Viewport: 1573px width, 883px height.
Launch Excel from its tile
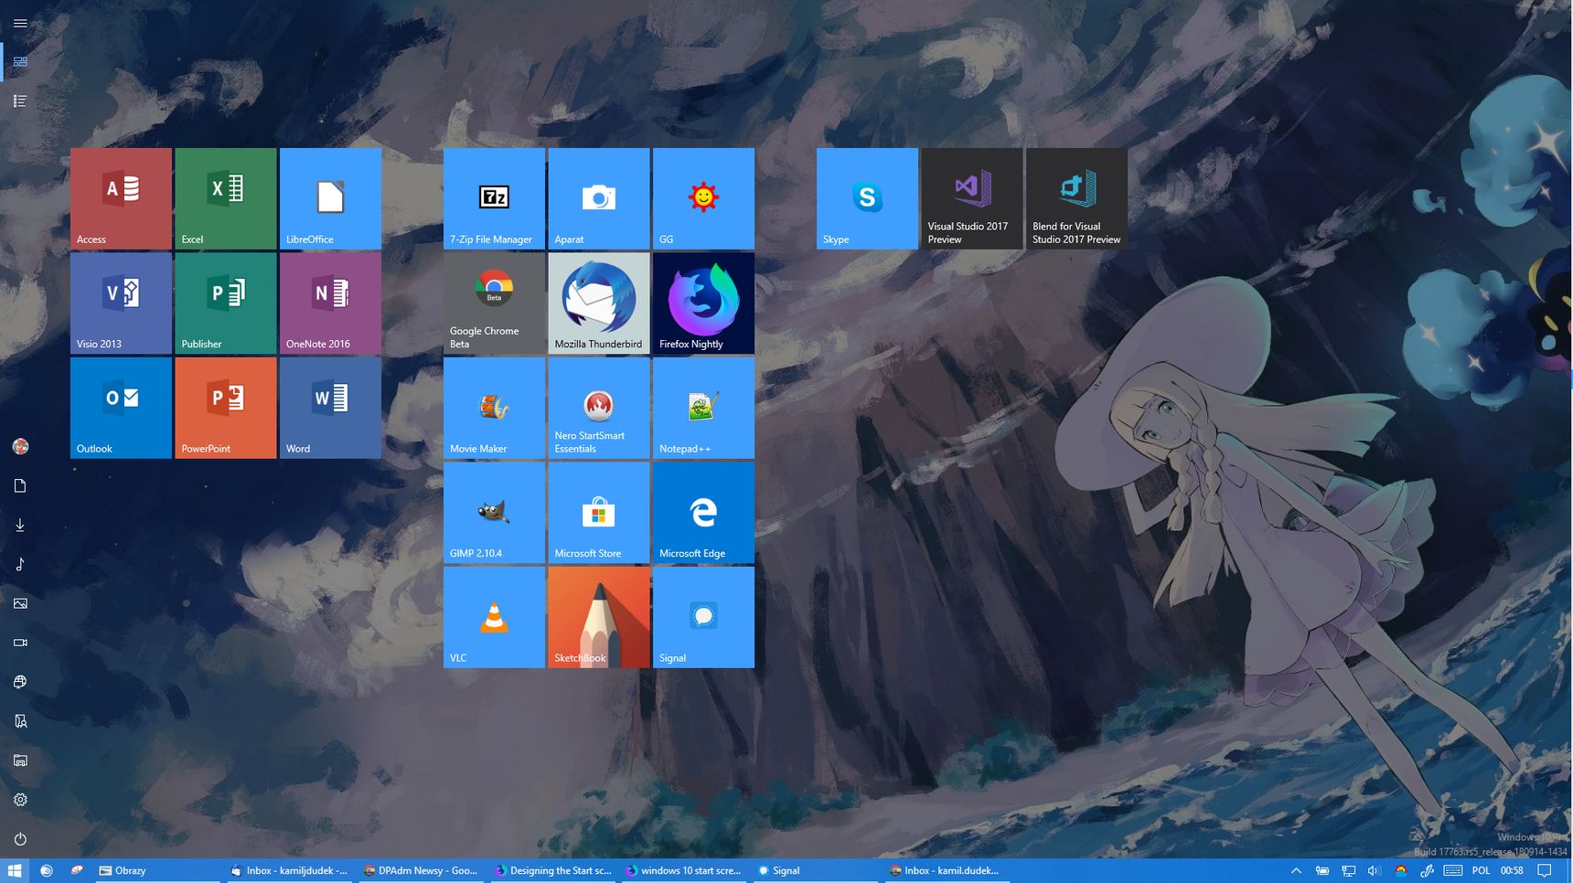[225, 198]
